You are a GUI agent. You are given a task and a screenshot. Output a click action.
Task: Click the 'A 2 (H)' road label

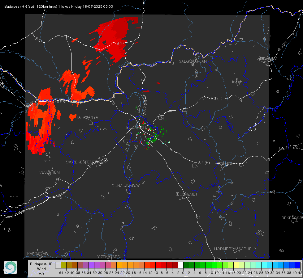[x=145, y=106]
